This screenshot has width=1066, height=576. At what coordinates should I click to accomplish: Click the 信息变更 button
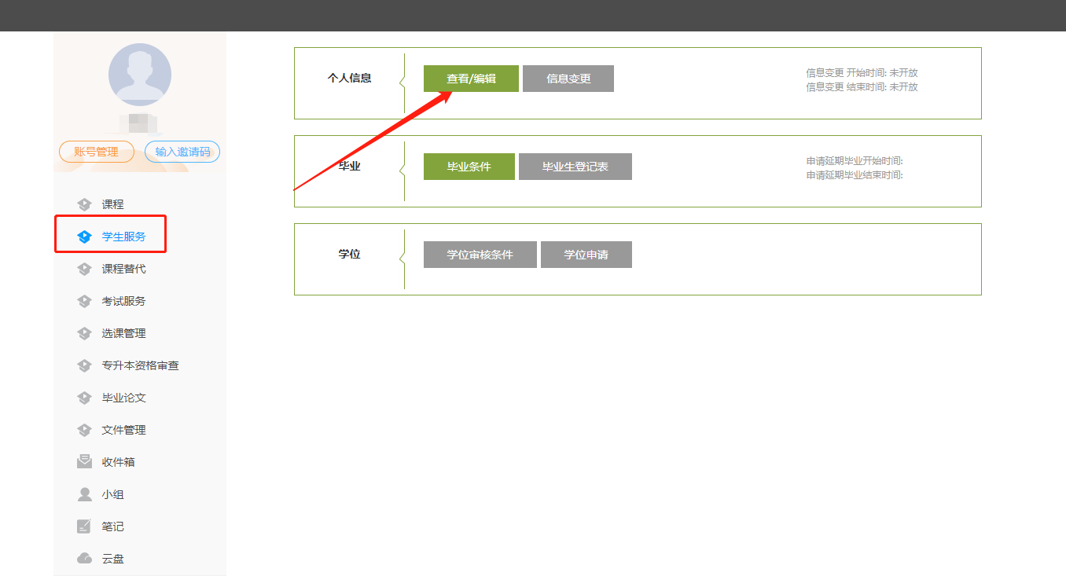click(x=568, y=79)
